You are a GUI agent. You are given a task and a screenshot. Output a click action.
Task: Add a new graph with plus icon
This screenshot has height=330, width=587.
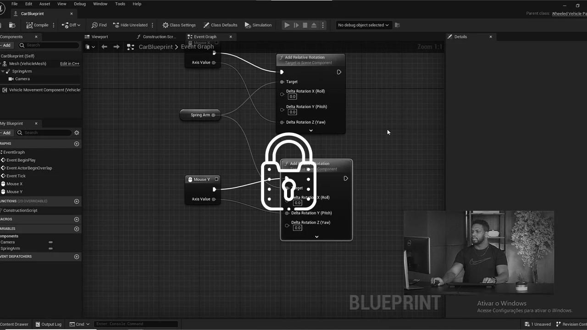77,144
